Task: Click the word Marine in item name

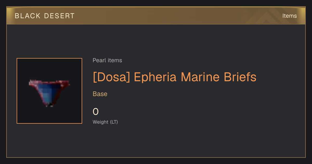Action: [x=200, y=77]
